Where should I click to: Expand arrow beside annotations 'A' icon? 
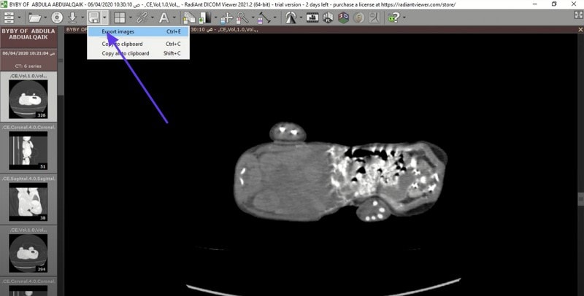coord(174,17)
